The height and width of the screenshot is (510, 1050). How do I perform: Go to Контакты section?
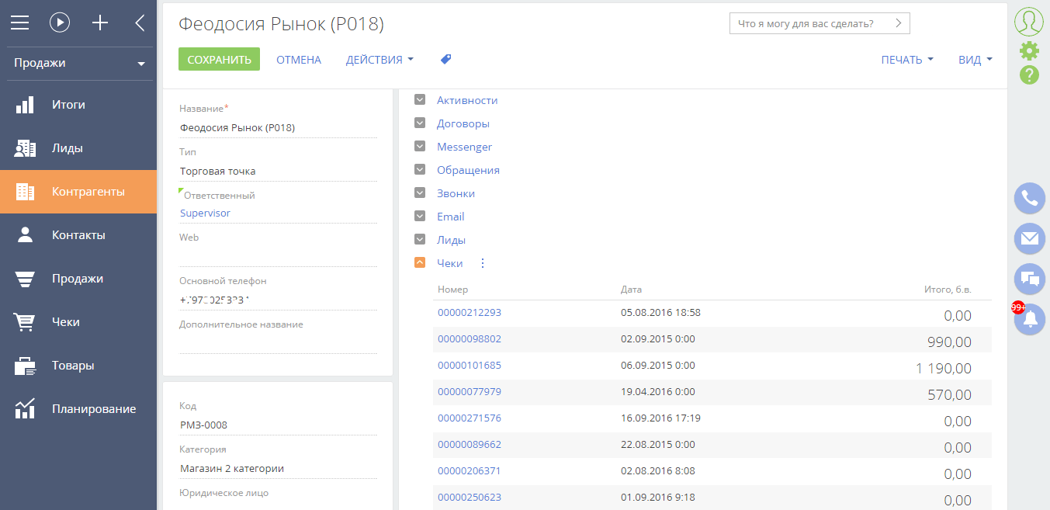coord(78,235)
